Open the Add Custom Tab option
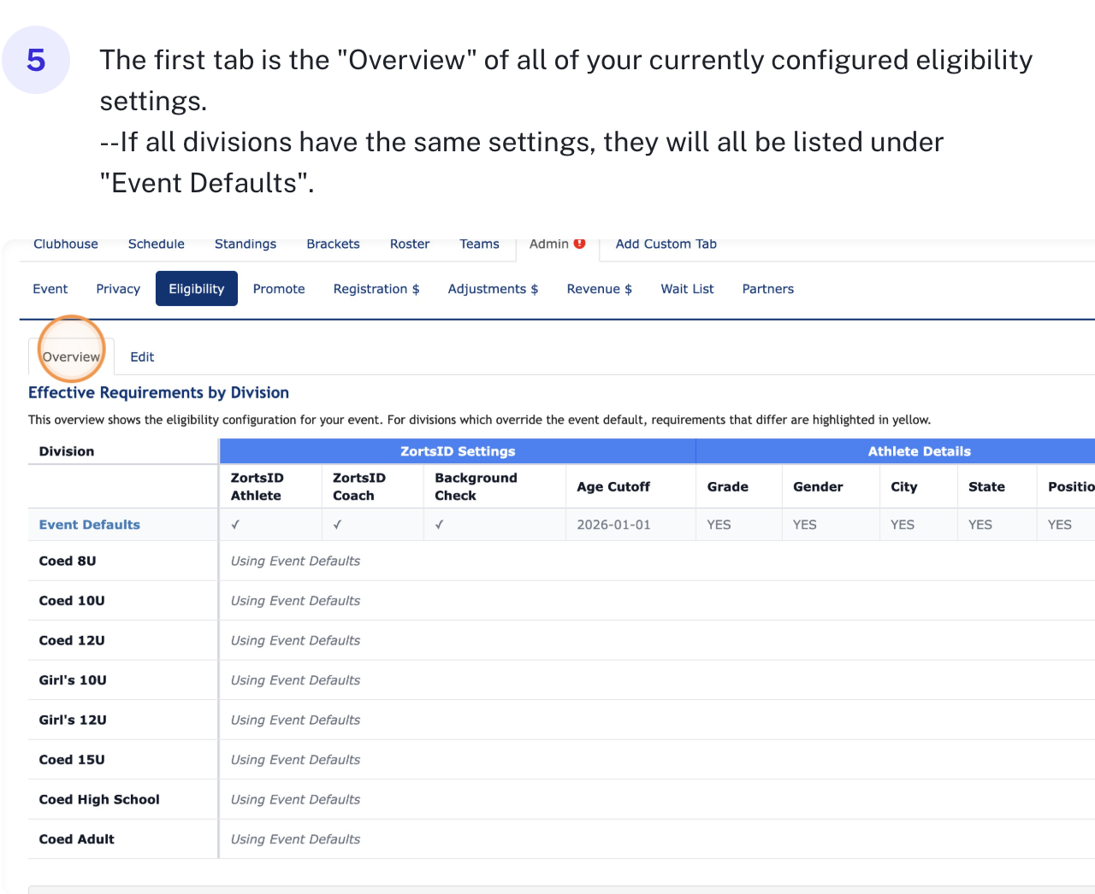The height and width of the screenshot is (894, 1095). [666, 244]
